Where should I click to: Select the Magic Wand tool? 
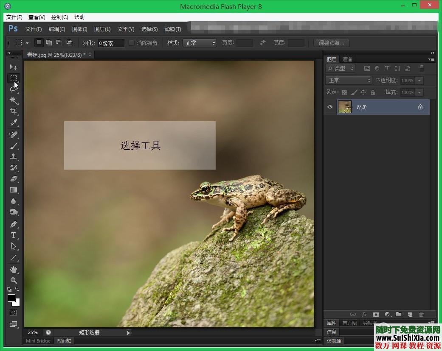pos(13,100)
